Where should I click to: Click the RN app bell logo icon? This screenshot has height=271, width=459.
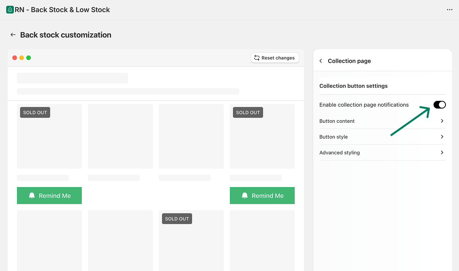pyautogui.click(x=10, y=10)
